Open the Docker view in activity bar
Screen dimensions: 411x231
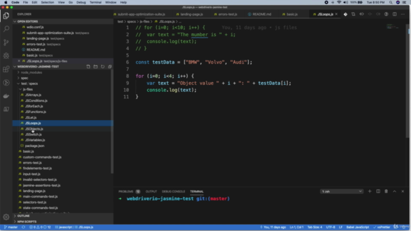[x=6, y=96]
